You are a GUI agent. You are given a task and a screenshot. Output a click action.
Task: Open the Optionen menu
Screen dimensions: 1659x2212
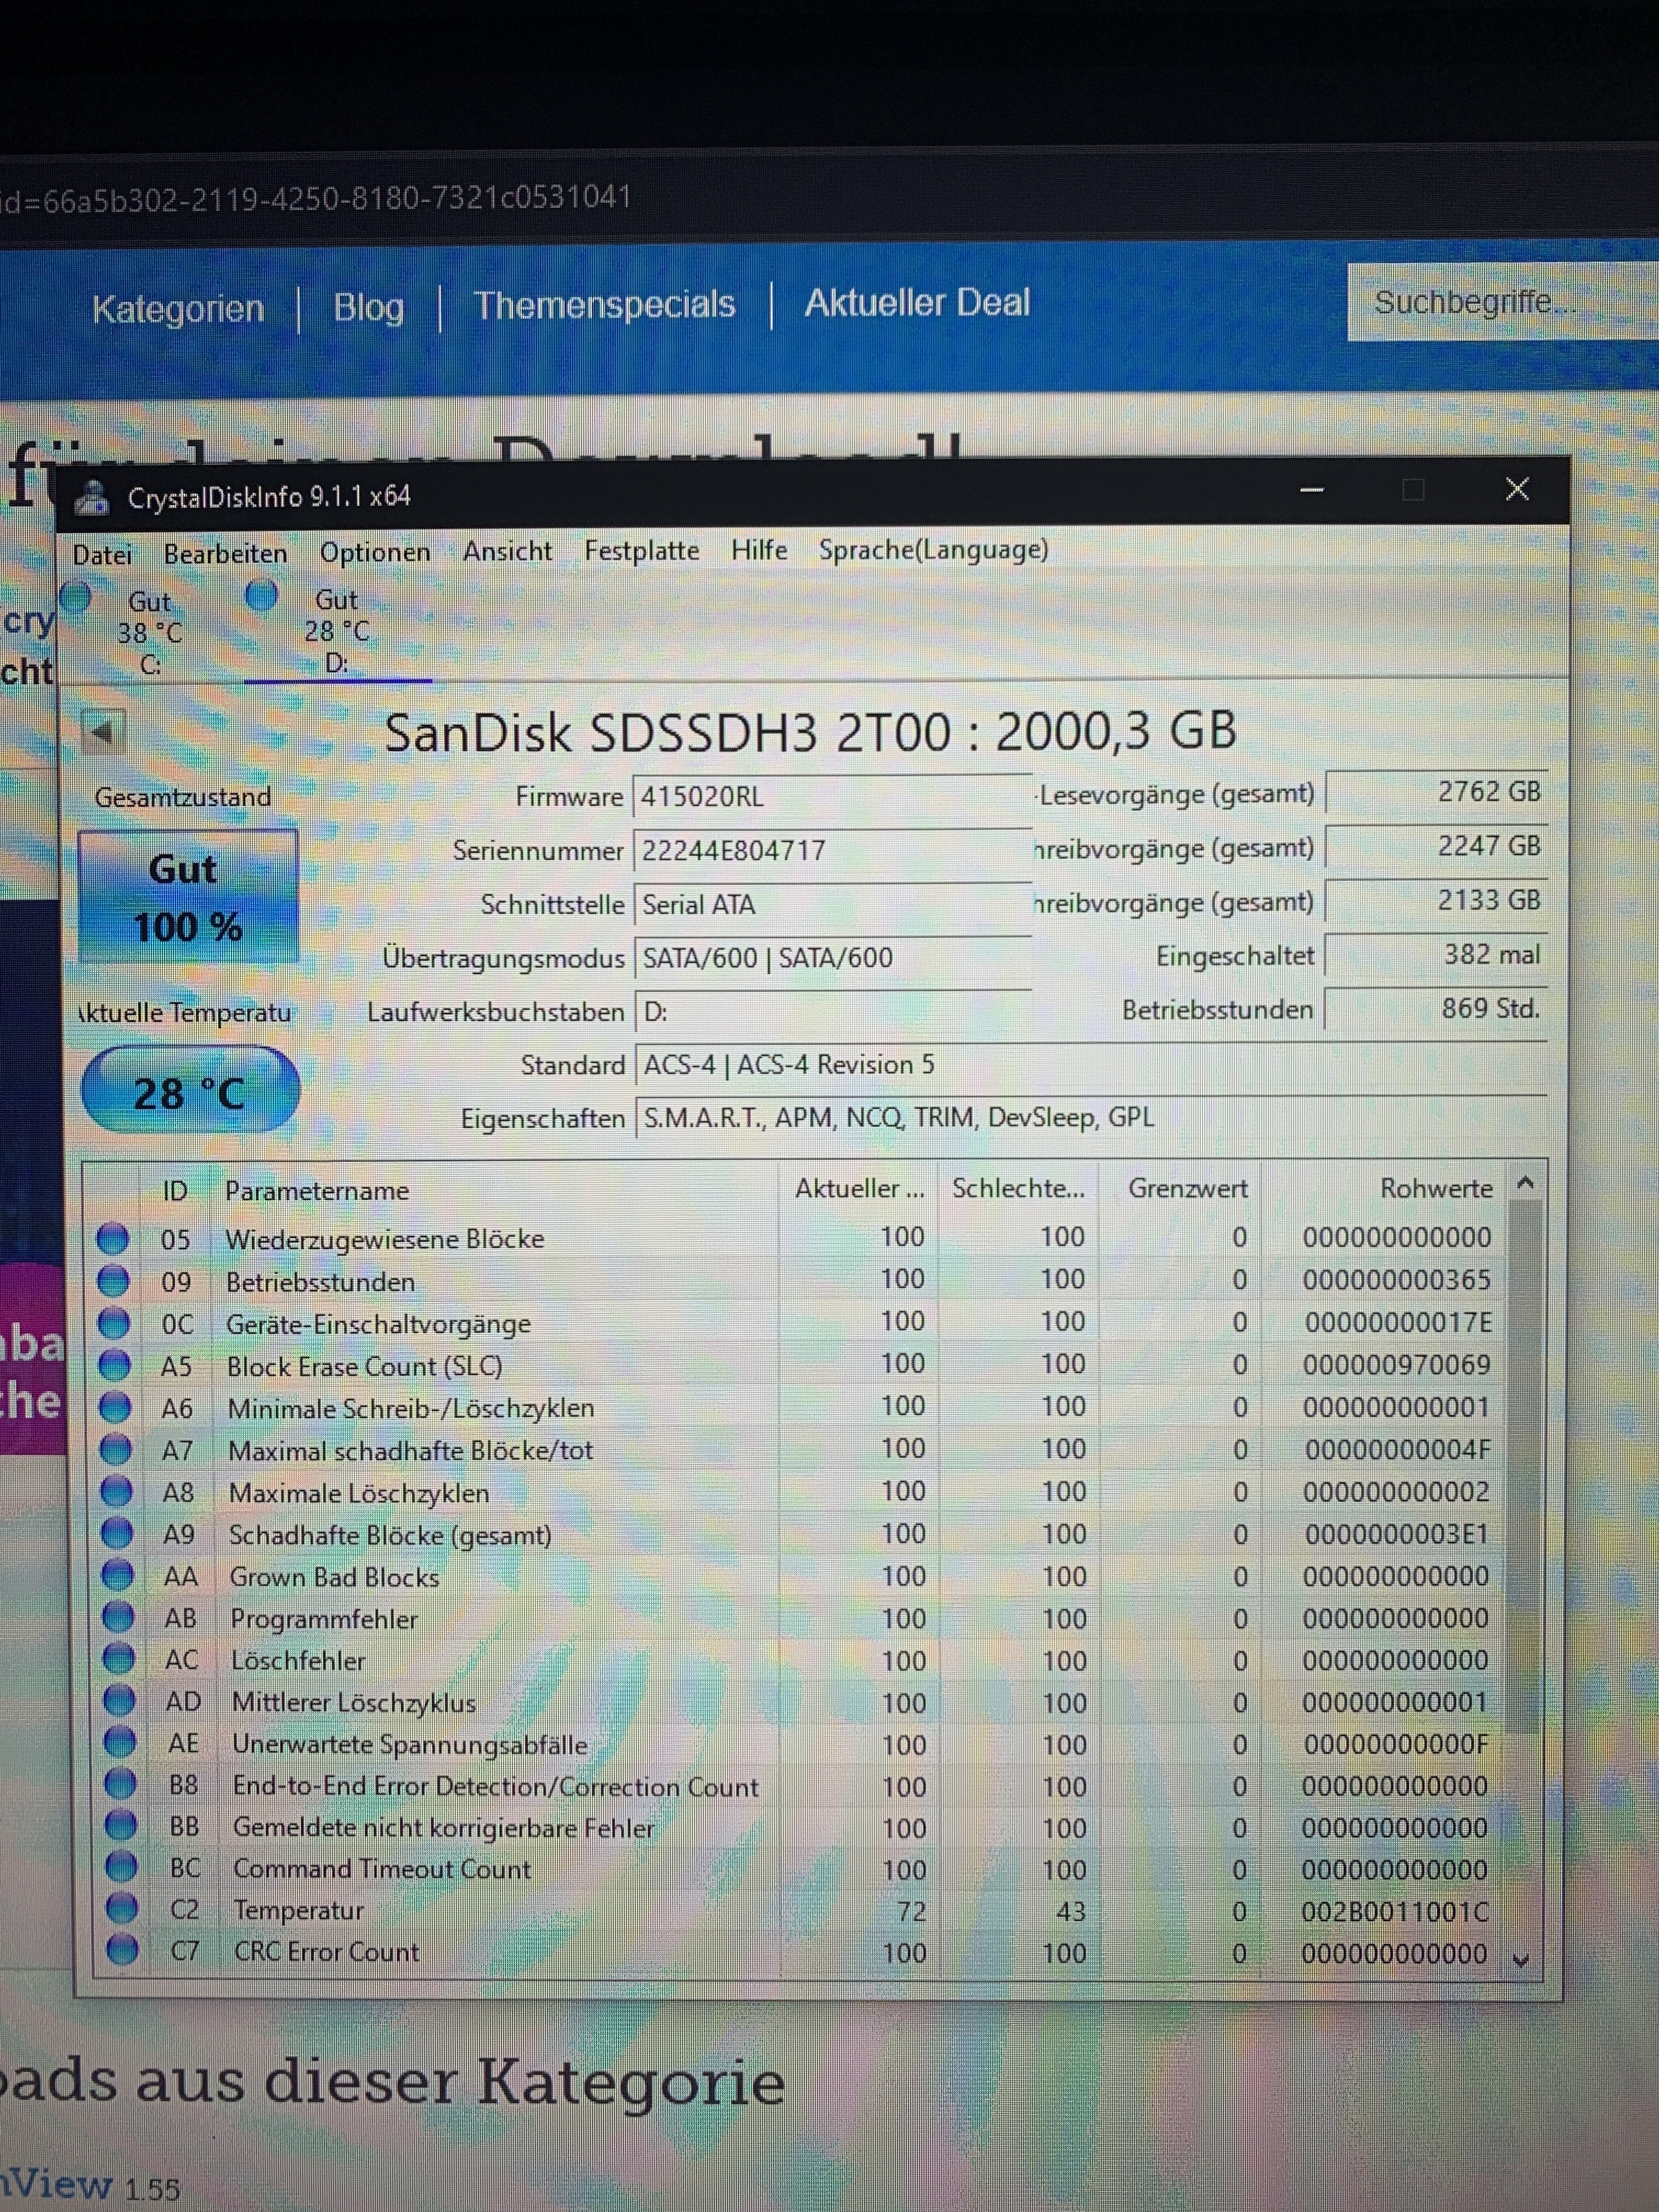click(x=375, y=552)
